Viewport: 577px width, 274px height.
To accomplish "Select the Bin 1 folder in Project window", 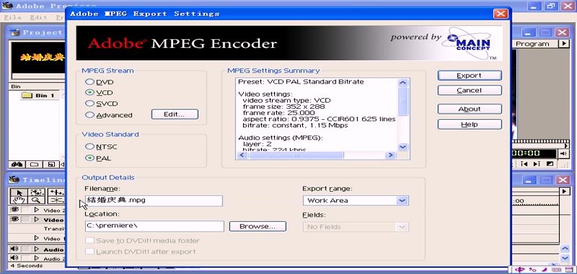I will tap(38, 95).
